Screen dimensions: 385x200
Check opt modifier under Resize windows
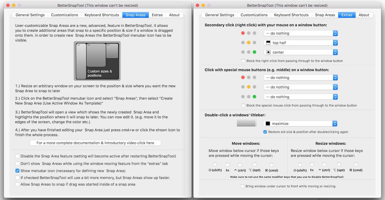[x=339, y=165]
